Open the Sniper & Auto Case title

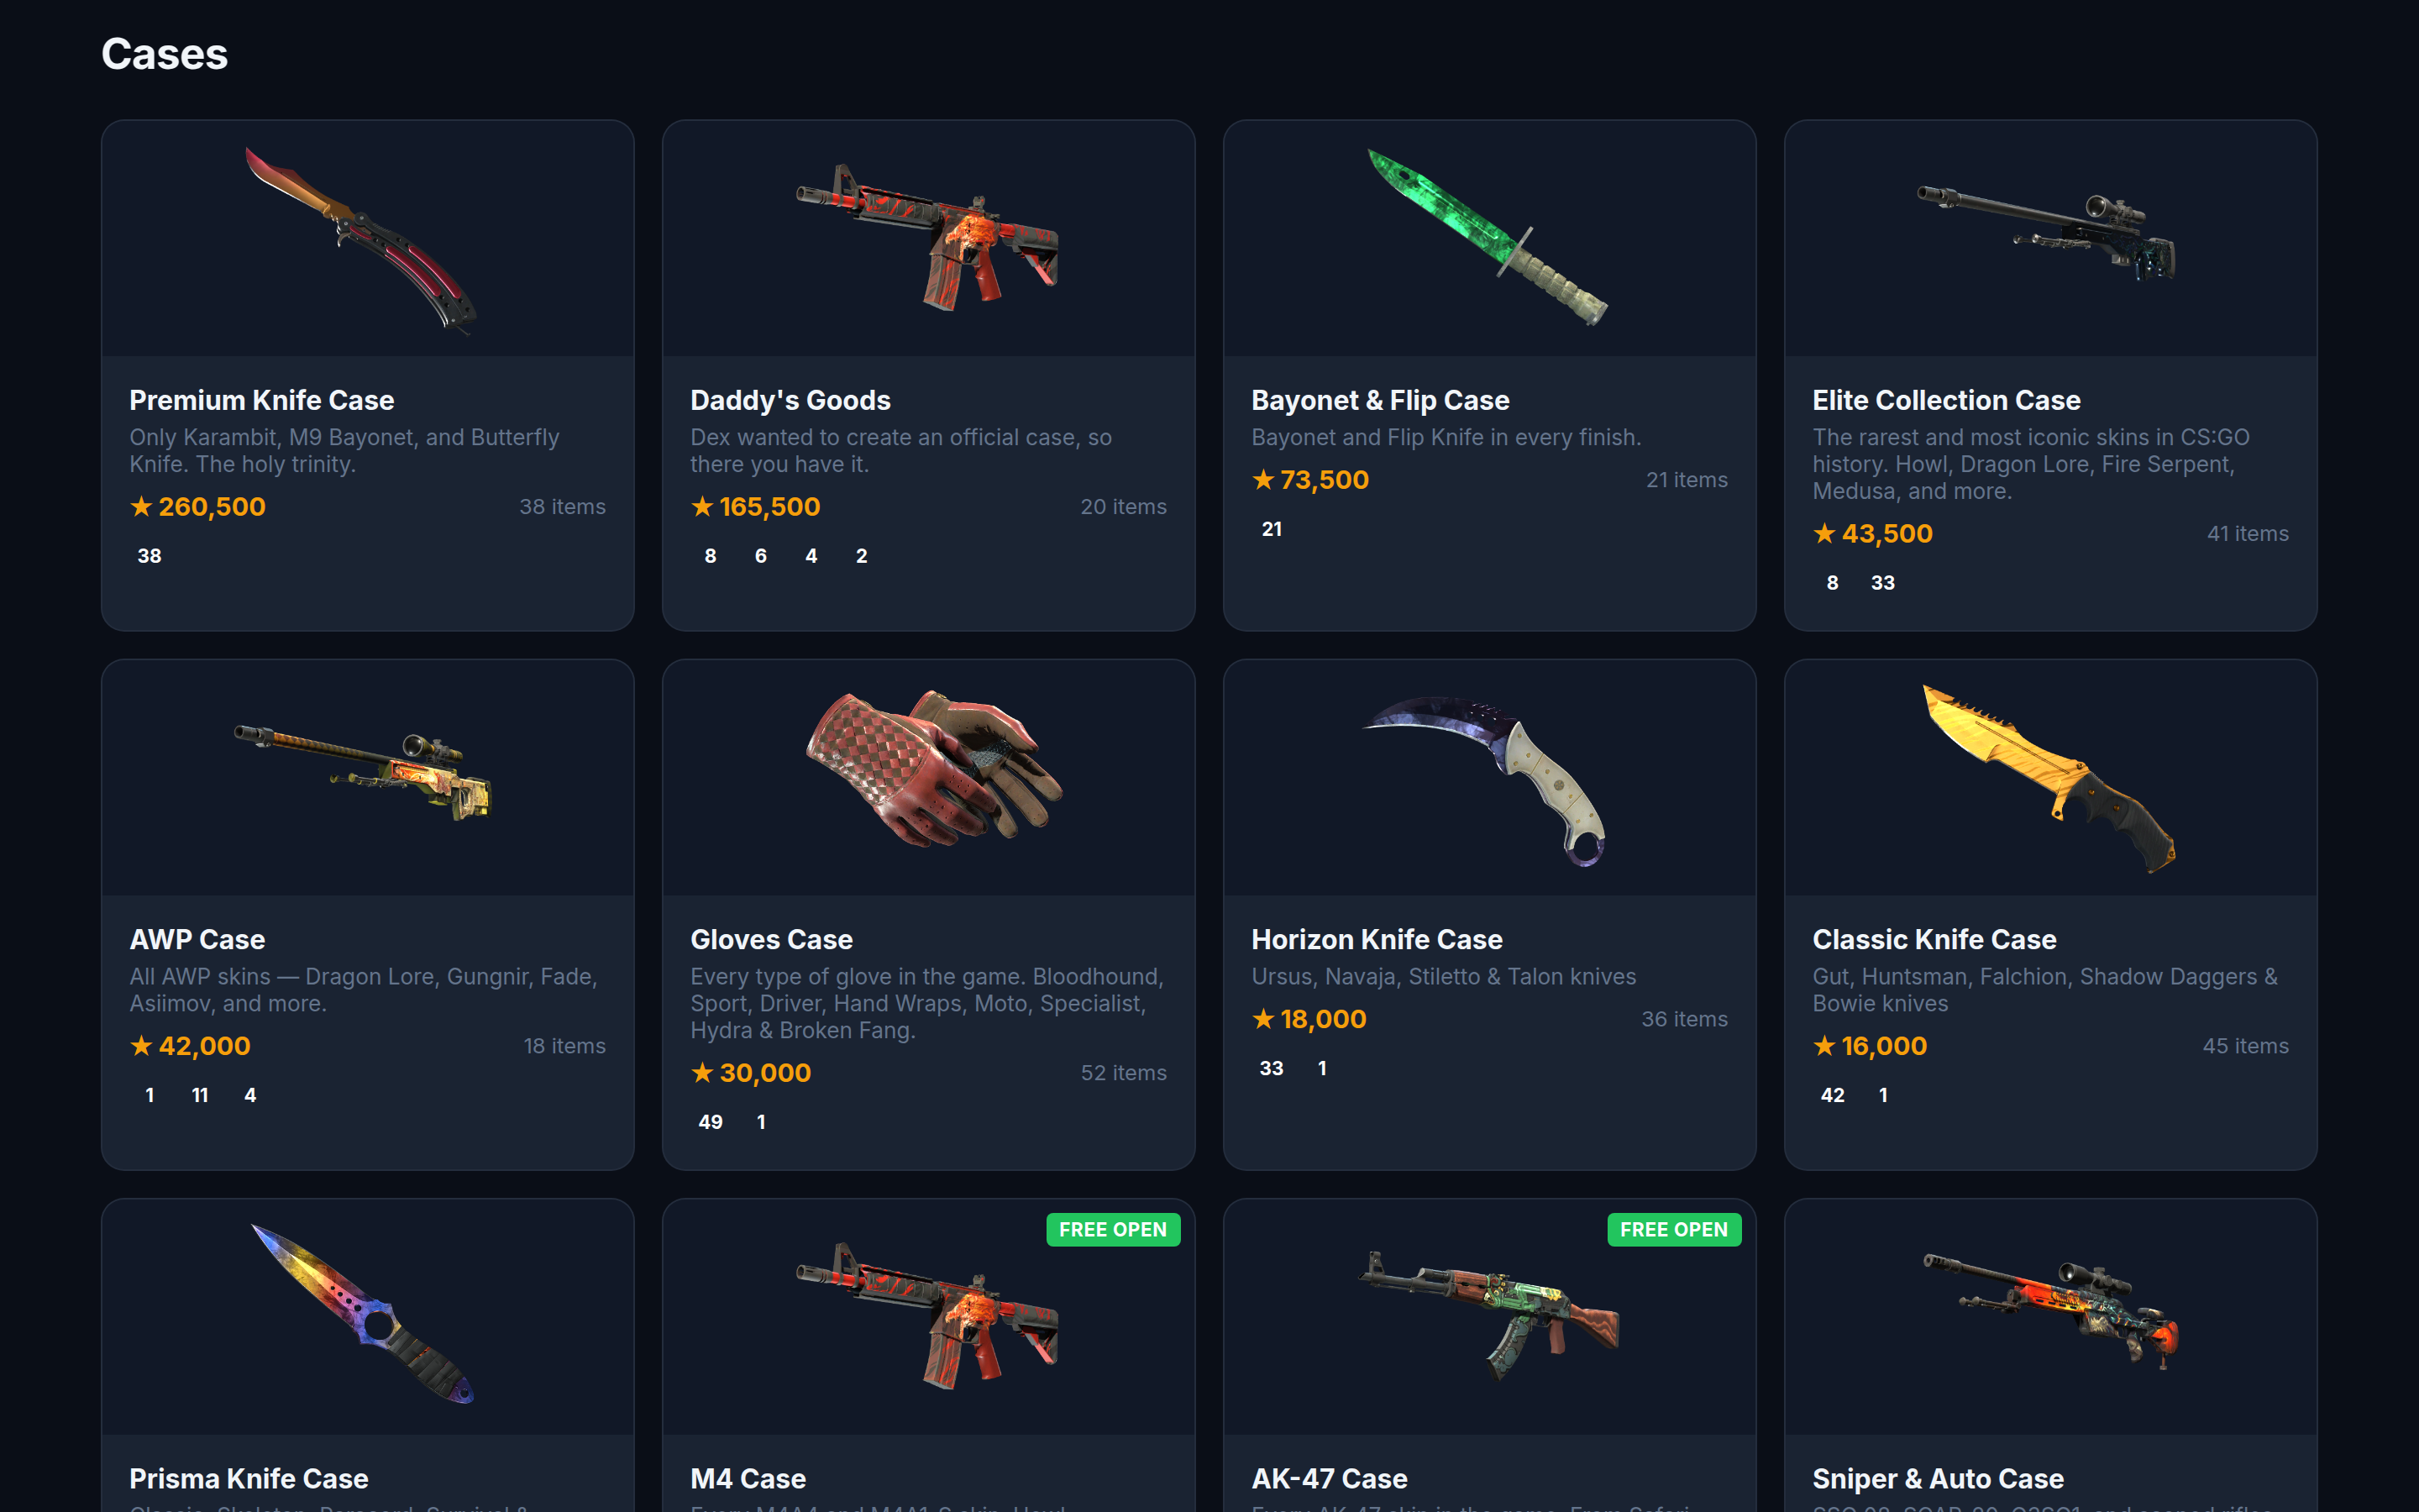point(1937,1478)
